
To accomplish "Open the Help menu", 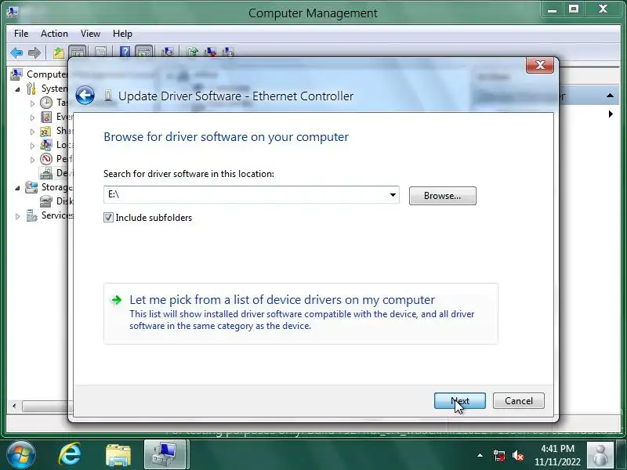I will click(x=122, y=34).
